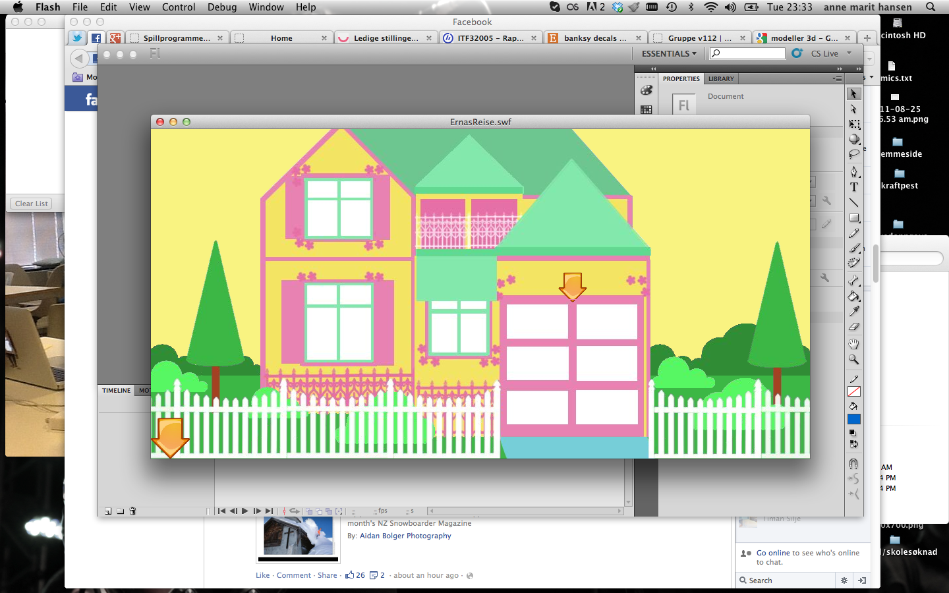This screenshot has width=949, height=593.
Task: Select the Zoom tool
Action: [x=853, y=360]
